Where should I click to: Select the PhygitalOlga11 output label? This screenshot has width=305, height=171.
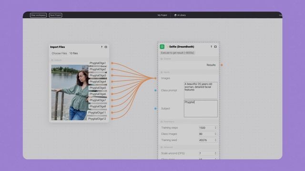[x=97, y=113]
